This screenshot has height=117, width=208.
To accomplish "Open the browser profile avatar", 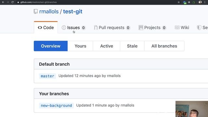I will 200,2.
